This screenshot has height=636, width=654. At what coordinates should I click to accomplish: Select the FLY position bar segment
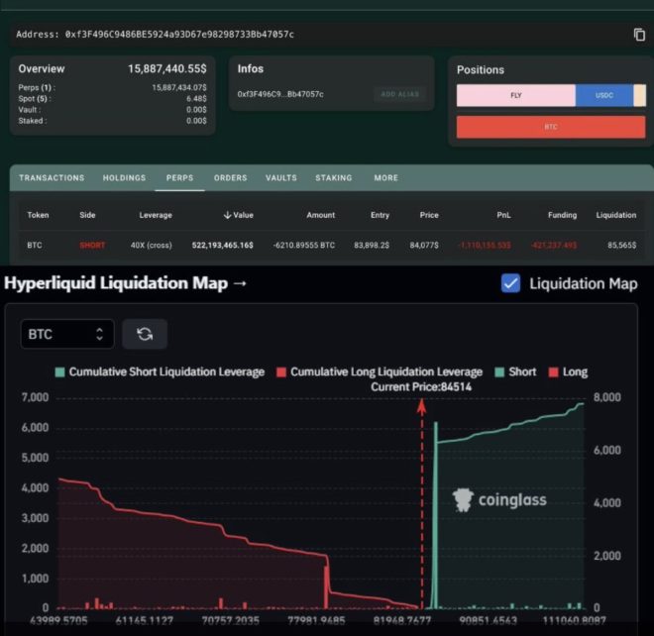[x=516, y=95]
